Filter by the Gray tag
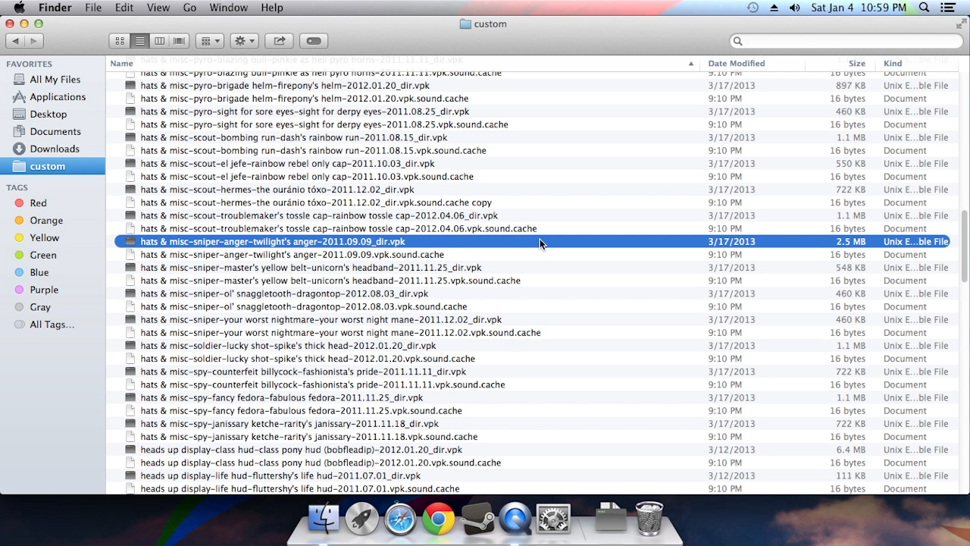This screenshot has height=546, width=970. [x=40, y=308]
